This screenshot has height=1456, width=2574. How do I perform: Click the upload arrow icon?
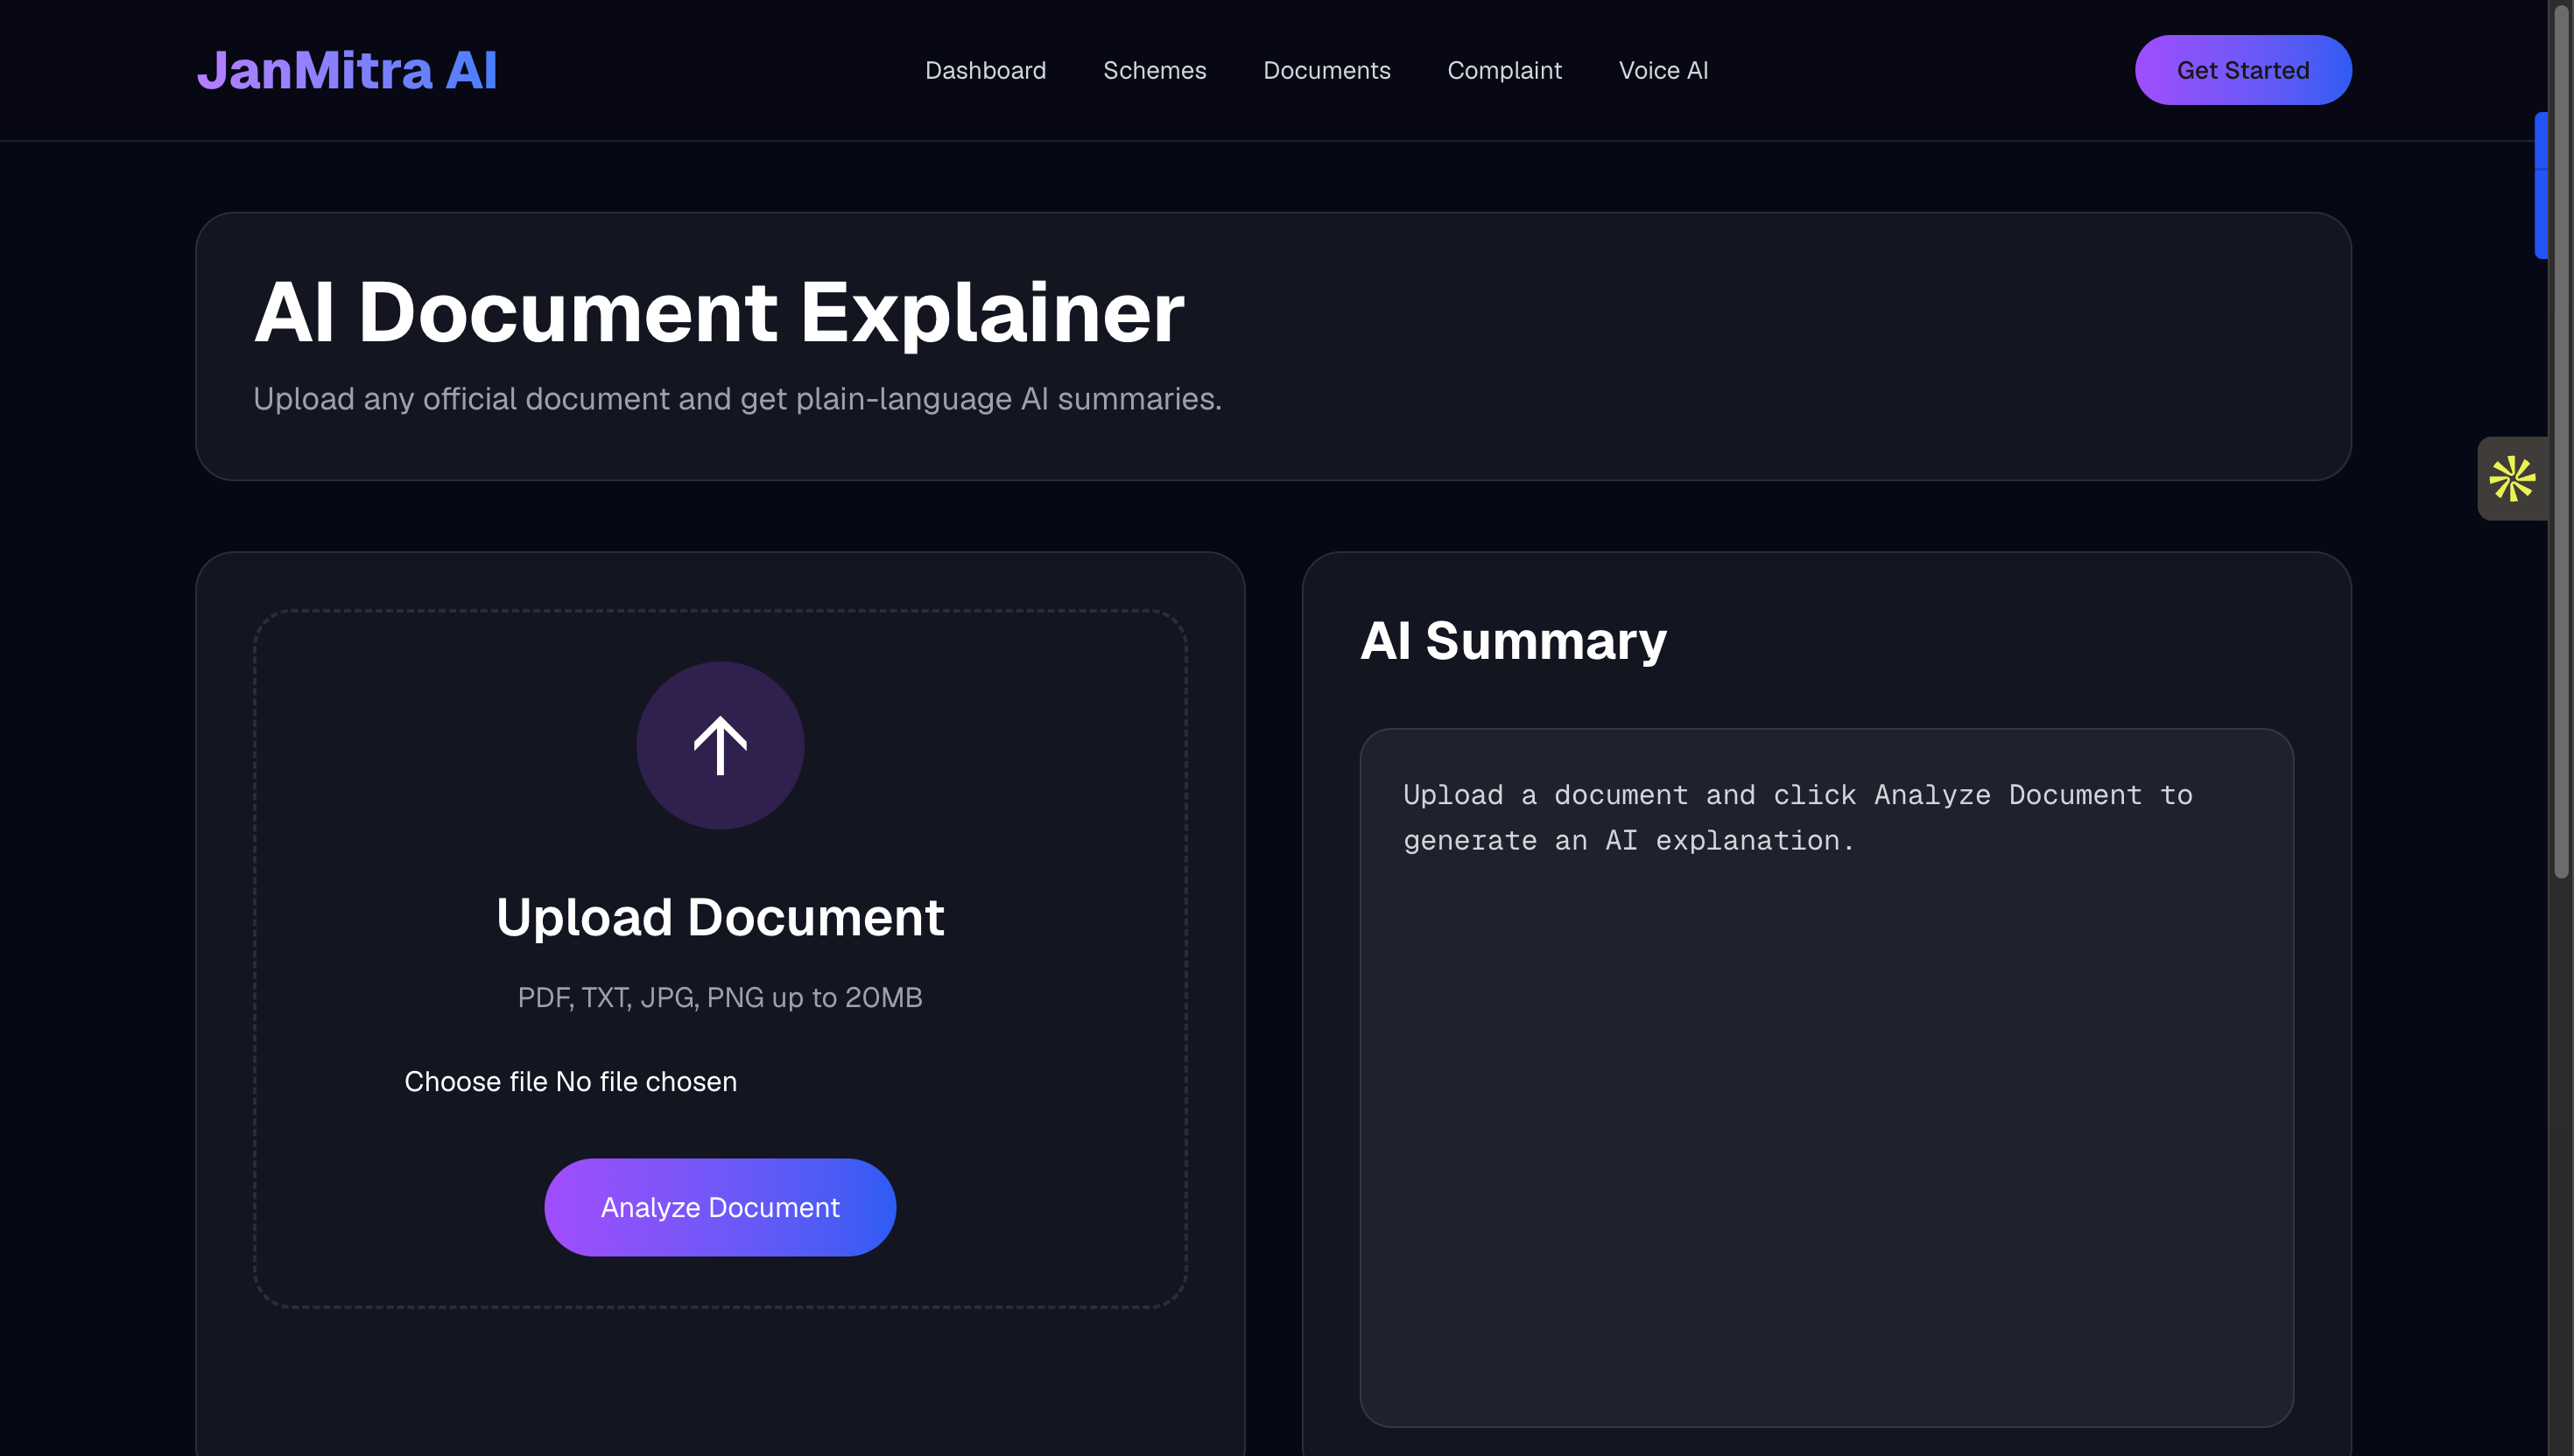click(x=721, y=745)
